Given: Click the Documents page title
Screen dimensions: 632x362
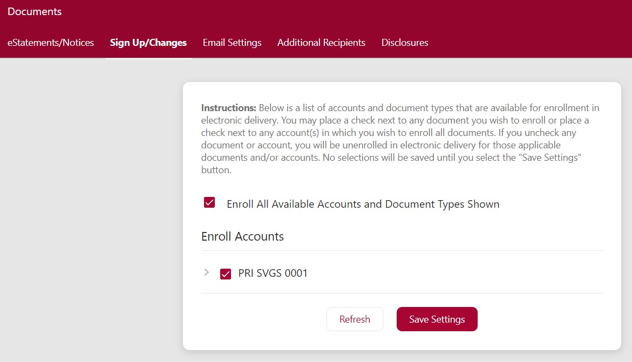Looking at the screenshot, I should pyautogui.click(x=35, y=11).
